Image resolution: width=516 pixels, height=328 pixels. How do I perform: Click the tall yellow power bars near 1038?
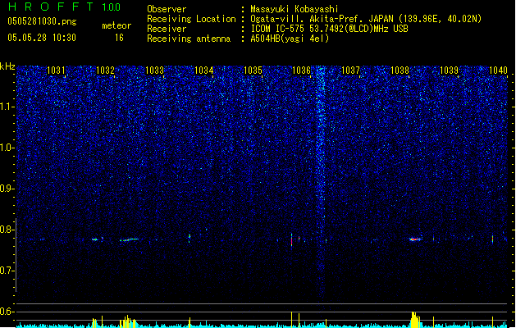(x=416, y=320)
